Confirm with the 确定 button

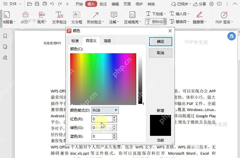[x=160, y=42]
